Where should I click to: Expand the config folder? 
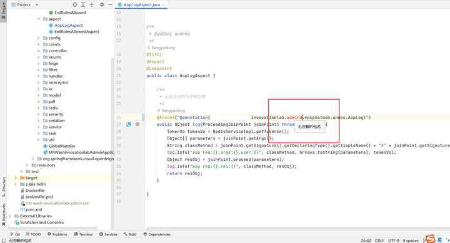tap(39, 38)
